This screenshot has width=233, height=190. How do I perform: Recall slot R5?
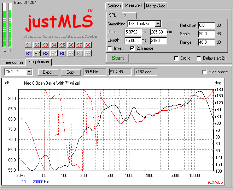click(62, 53)
